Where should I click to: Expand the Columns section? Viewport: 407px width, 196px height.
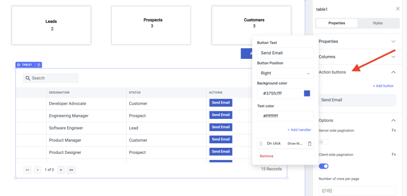pos(357,57)
